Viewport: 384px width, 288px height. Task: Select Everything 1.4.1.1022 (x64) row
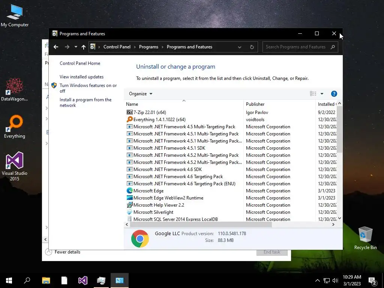[230, 120]
